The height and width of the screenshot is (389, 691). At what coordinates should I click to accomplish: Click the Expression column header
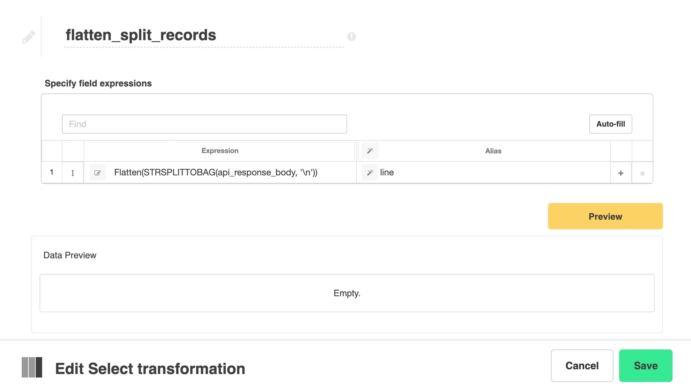(219, 150)
